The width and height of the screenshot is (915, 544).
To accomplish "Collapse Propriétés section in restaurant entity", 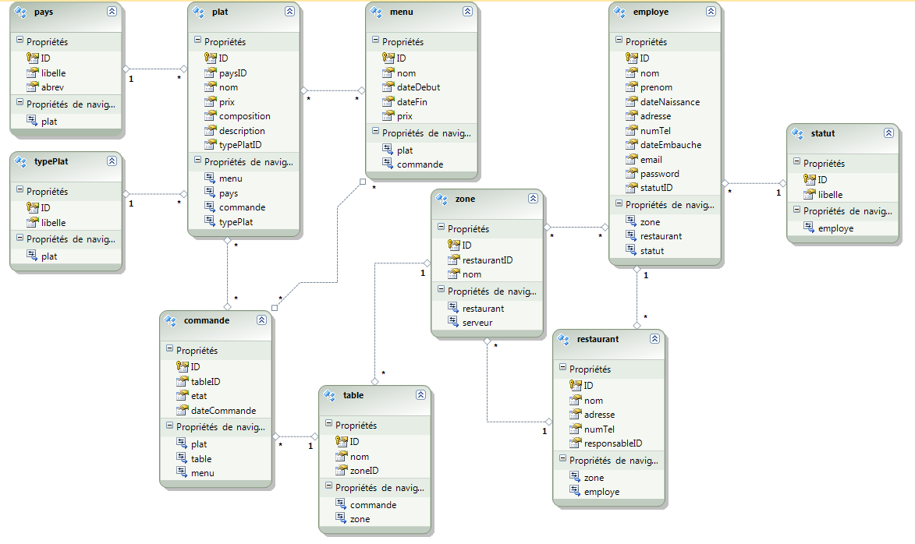I will [x=563, y=368].
